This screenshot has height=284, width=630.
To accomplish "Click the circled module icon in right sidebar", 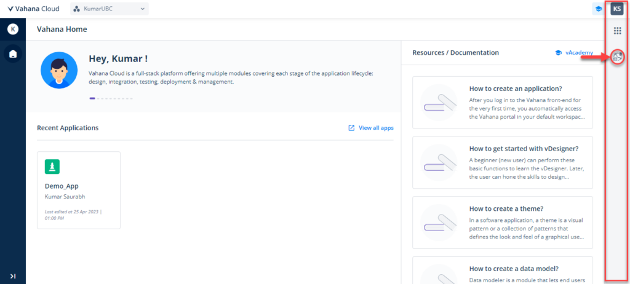I will [618, 57].
